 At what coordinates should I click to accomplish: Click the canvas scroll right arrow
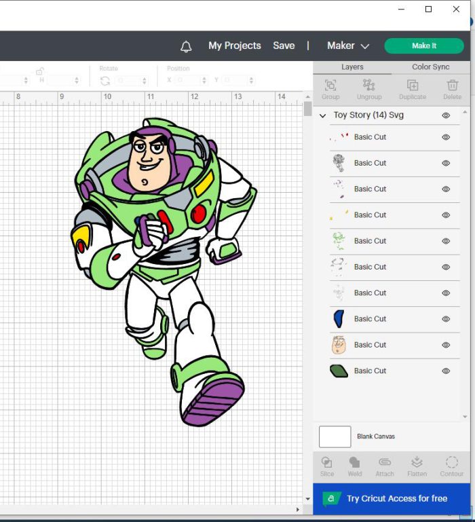298,510
